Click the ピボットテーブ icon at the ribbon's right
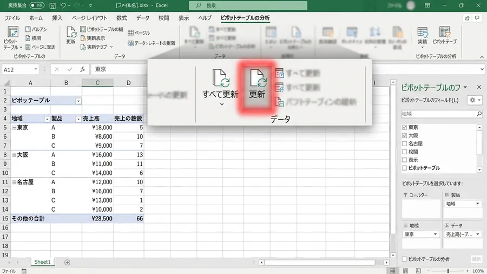The width and height of the screenshot is (487, 274). click(444, 35)
